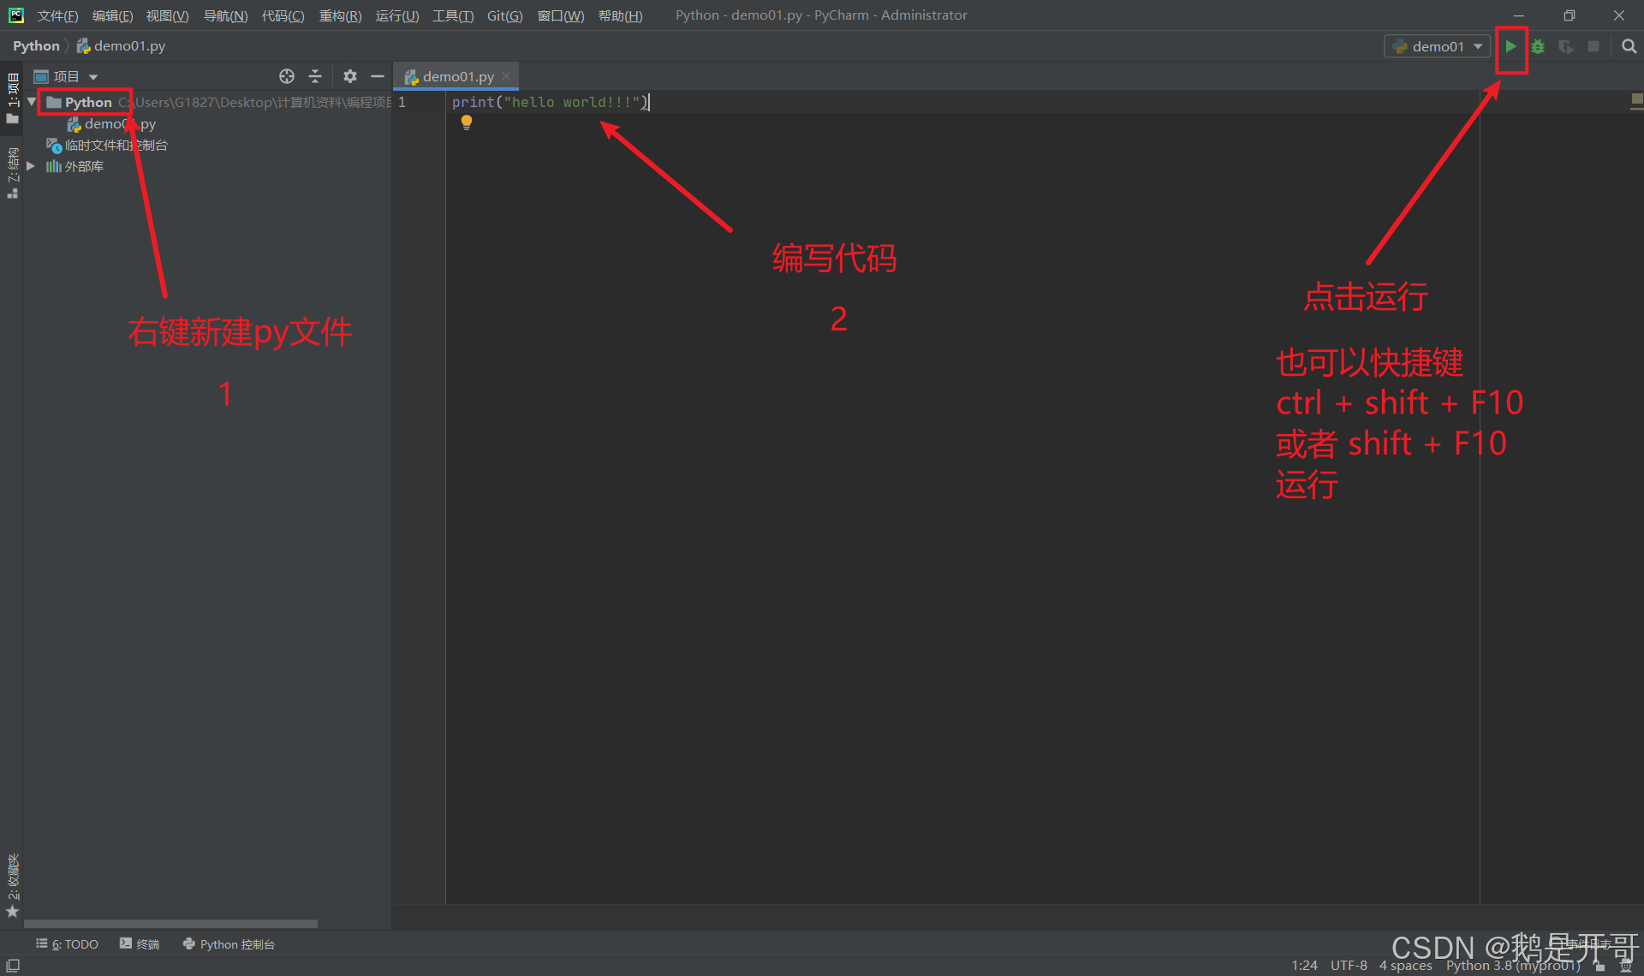
Task: Click the project panel horizontal scrollbar
Action: [170, 924]
